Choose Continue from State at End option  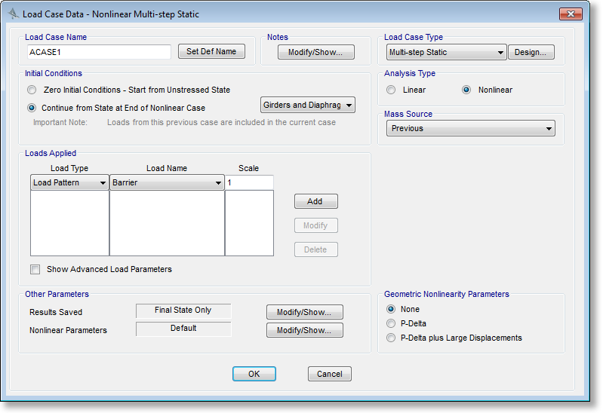[32, 108]
